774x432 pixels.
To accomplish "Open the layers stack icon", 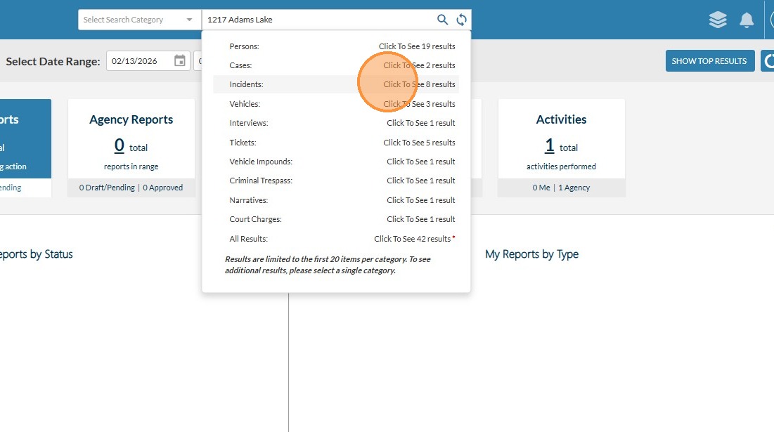I will [718, 20].
